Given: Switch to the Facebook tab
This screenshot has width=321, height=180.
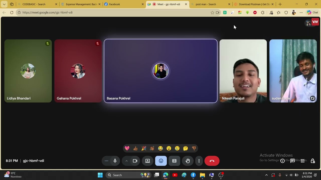Looking at the screenshot, I should (x=124, y=4).
